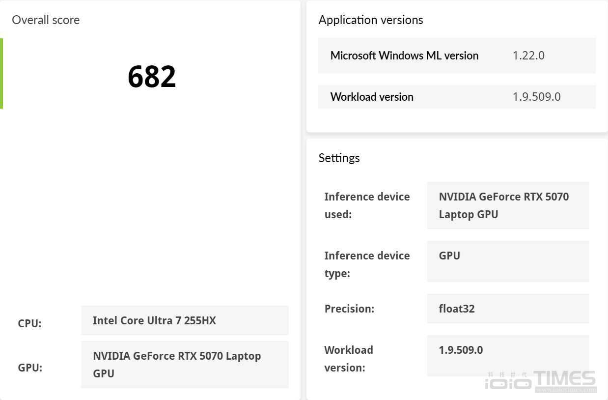This screenshot has height=400, width=608.
Task: Select the GPU field showing RTX 5070 Laptop
Action: 185,365
